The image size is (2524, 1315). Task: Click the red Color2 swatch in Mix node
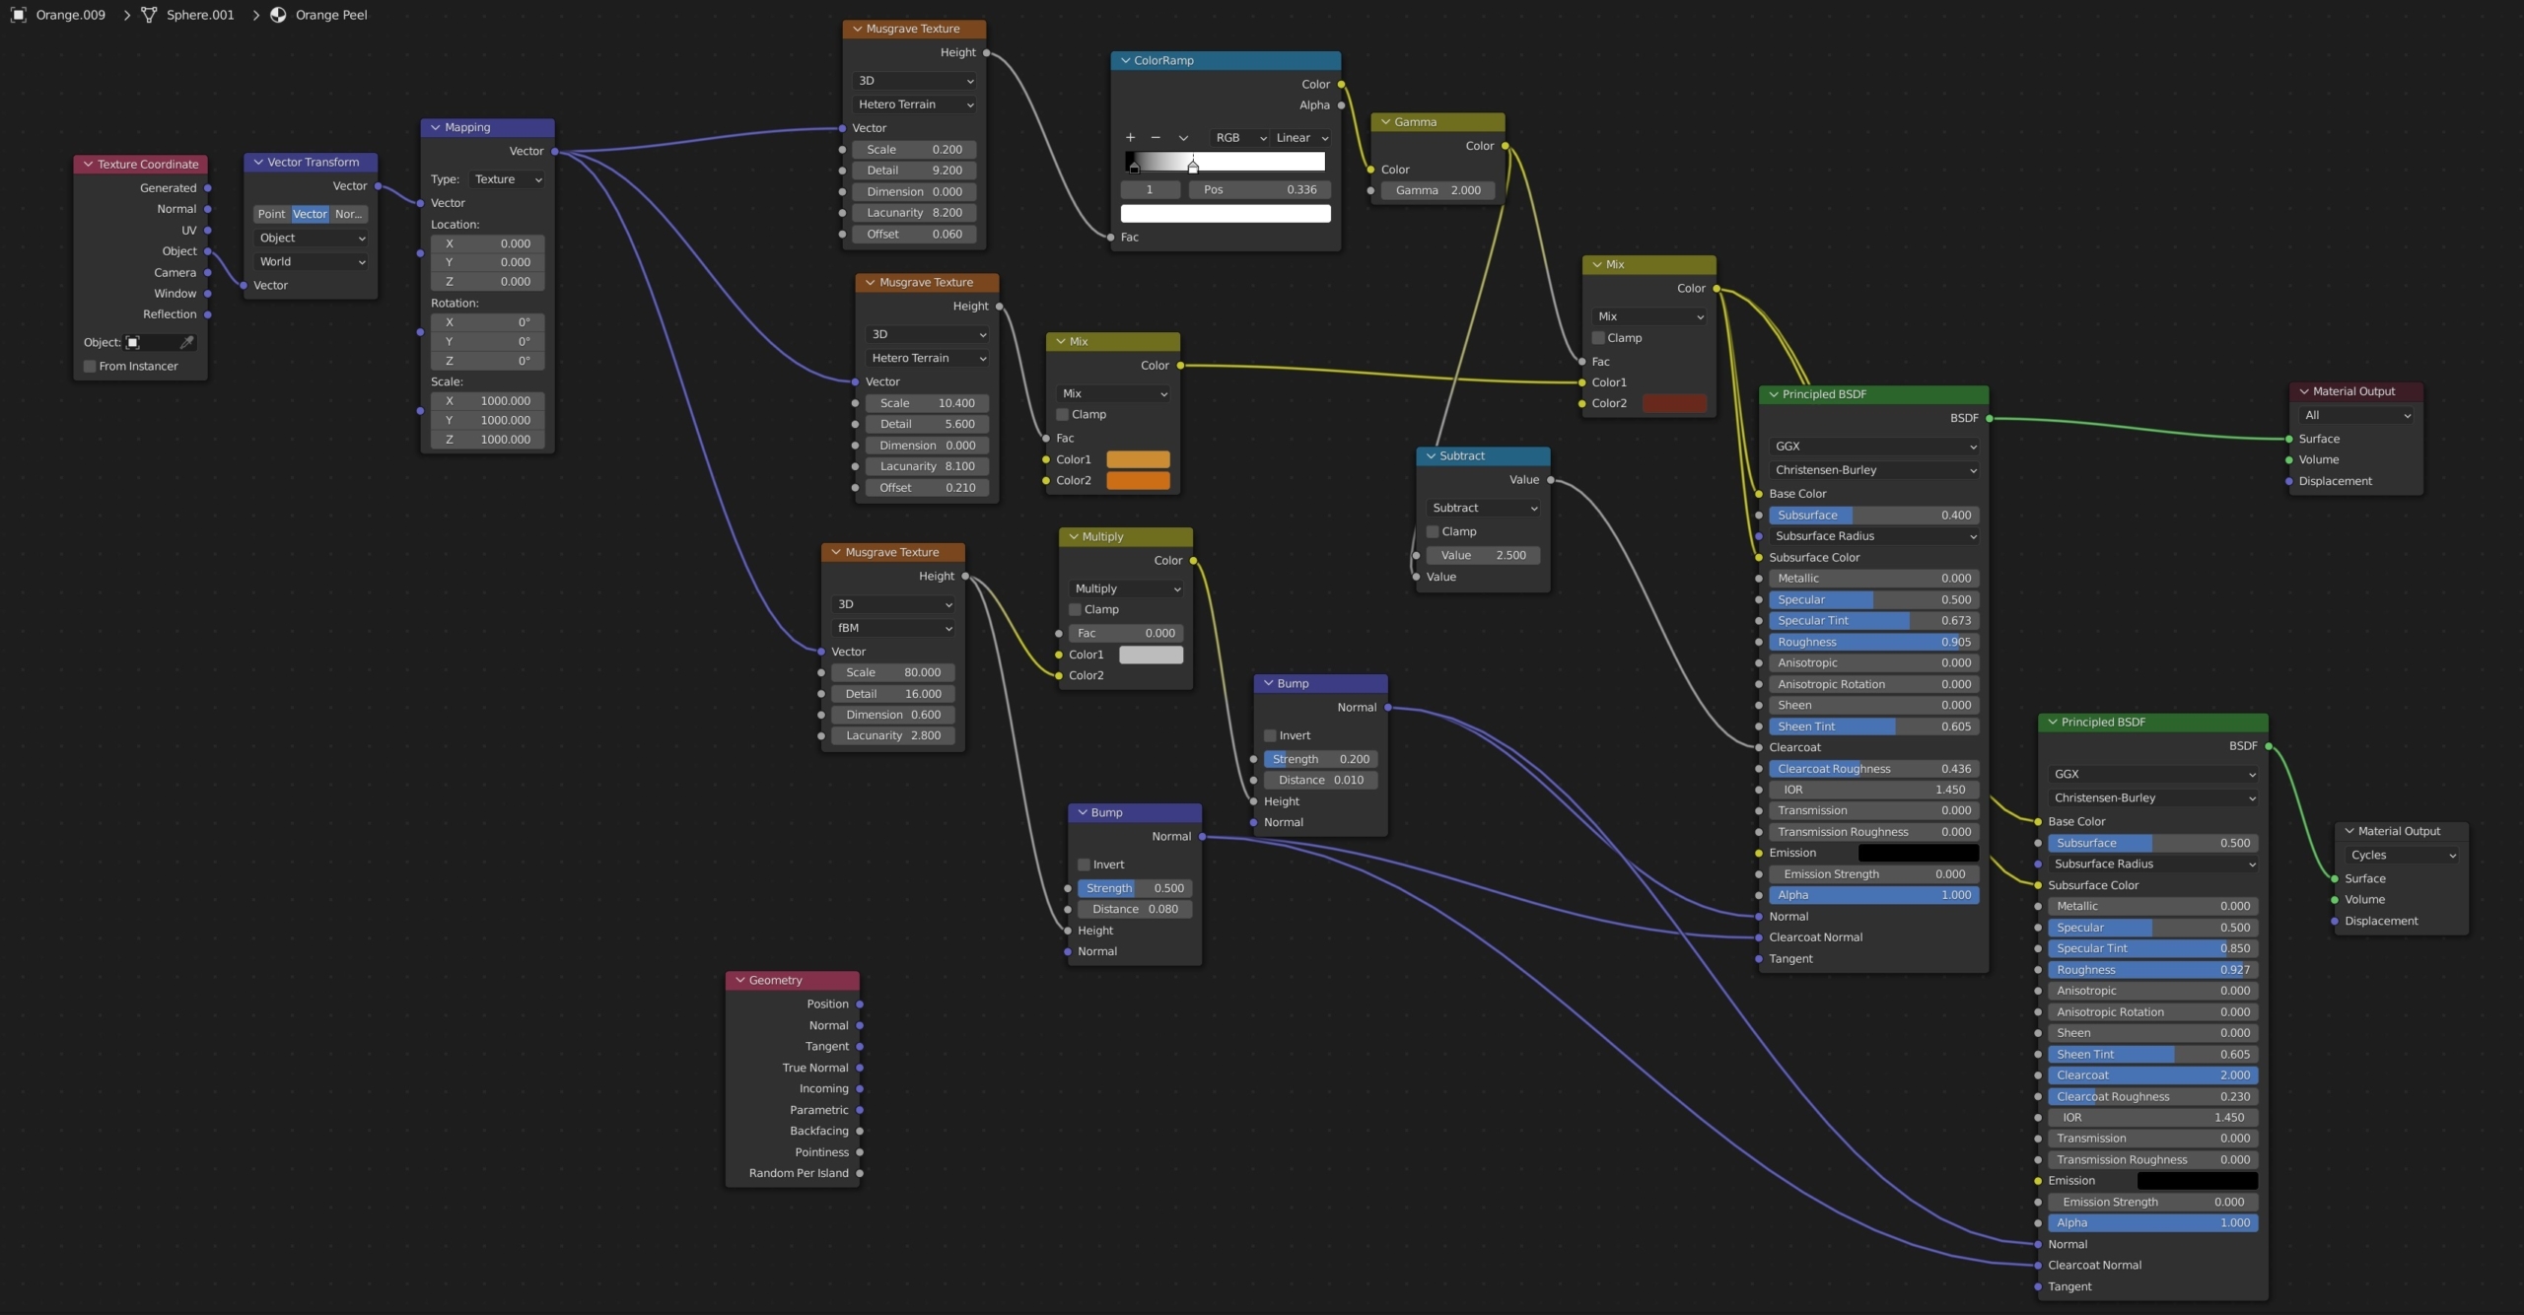(1674, 404)
